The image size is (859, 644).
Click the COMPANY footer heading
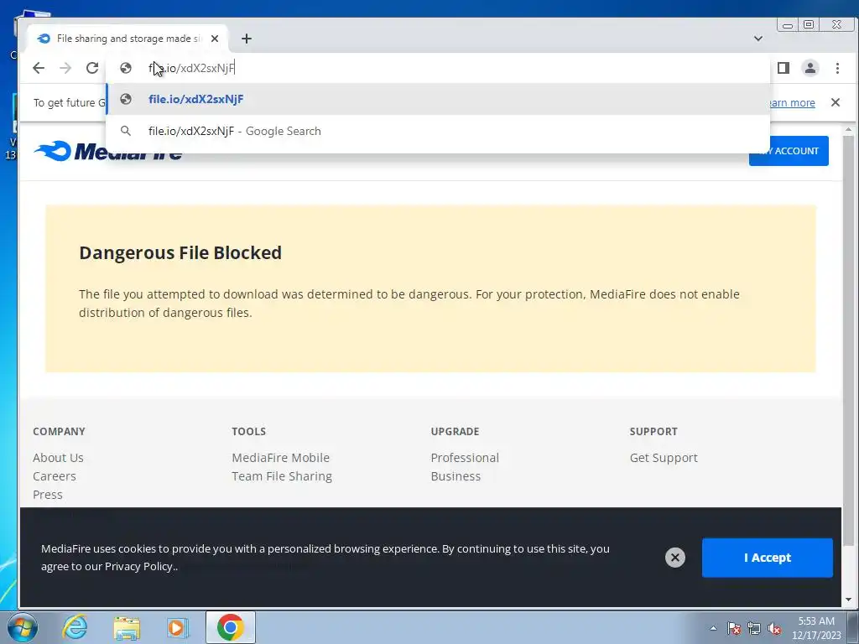59,432
